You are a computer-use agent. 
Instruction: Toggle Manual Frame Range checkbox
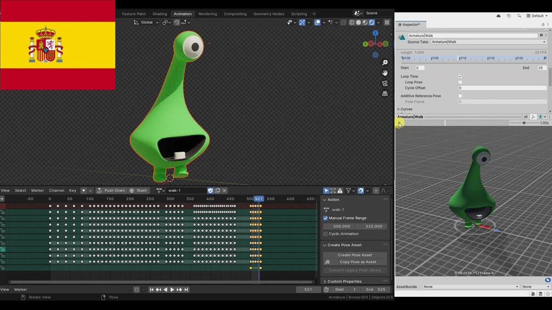(326, 218)
